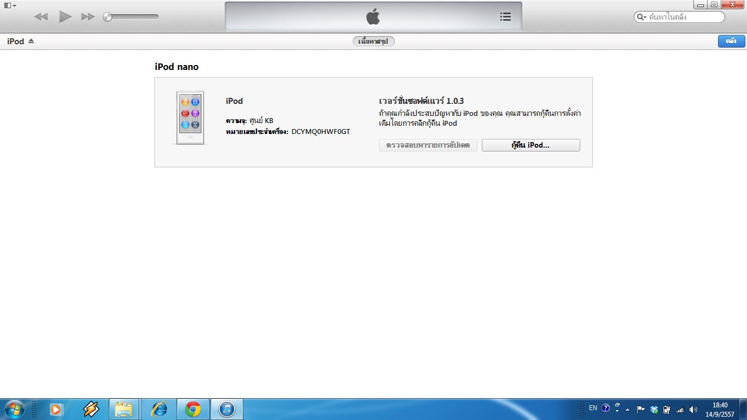Click the EN language indicator
Screen dimensions: 747x420
pos(593,408)
